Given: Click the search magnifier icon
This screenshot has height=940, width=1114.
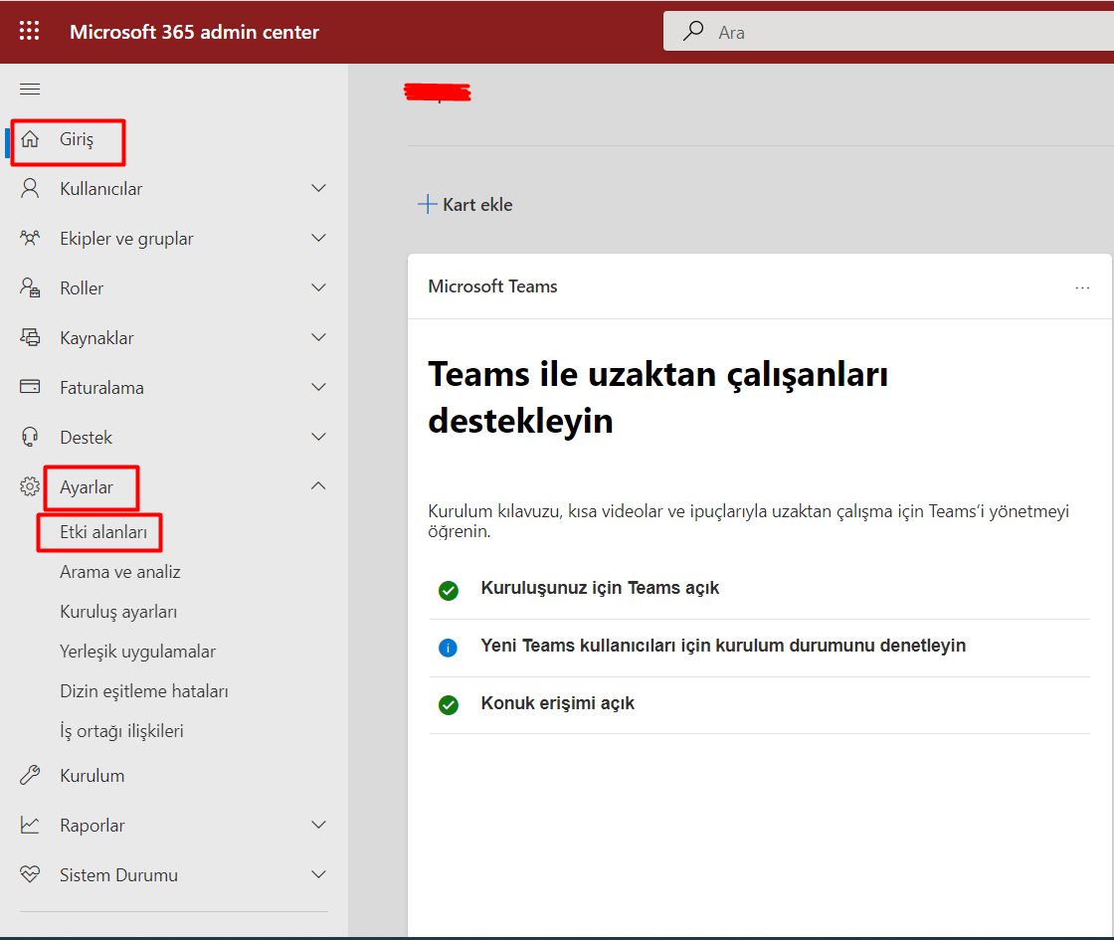Looking at the screenshot, I should (692, 31).
